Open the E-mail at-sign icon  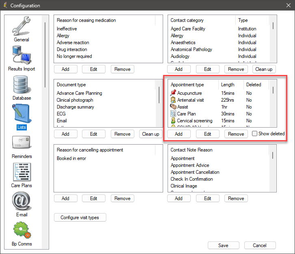pos(22,201)
